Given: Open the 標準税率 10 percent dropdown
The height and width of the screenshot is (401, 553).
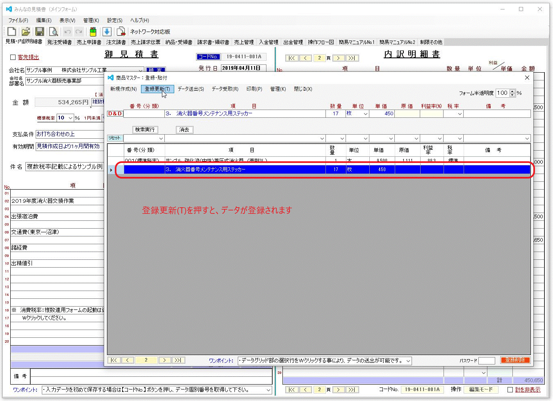Looking at the screenshot, I should point(71,118).
